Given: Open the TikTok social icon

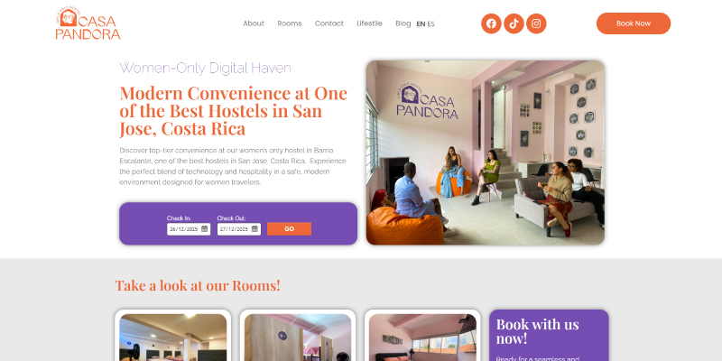Looking at the screenshot, I should pyautogui.click(x=514, y=23).
